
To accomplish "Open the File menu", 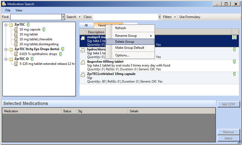I will 8,10.
